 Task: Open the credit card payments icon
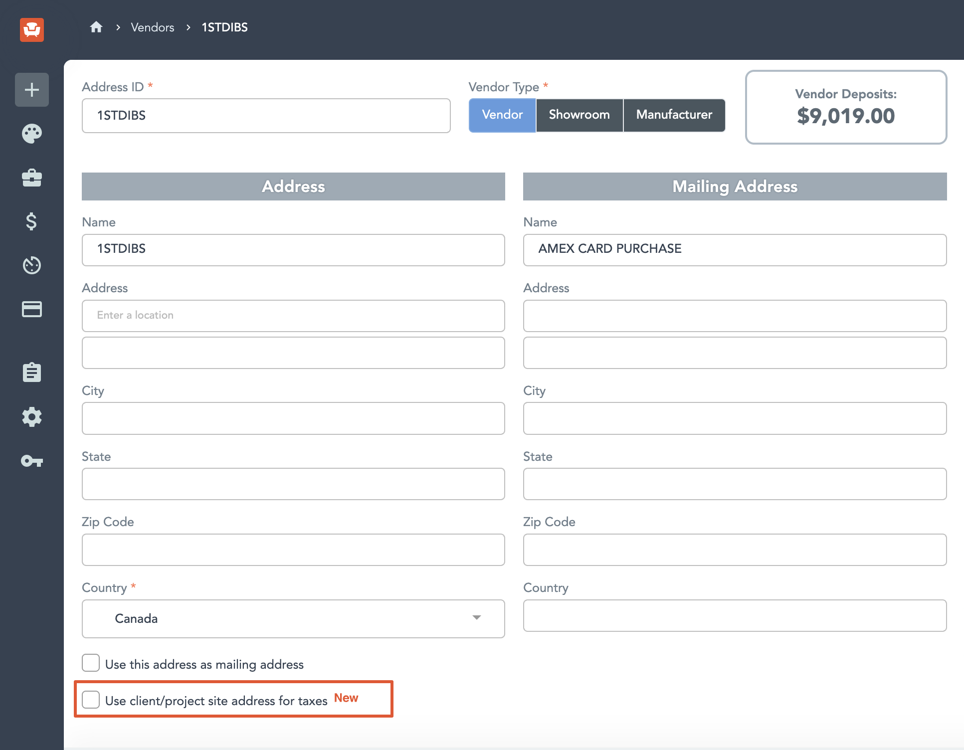coord(32,309)
